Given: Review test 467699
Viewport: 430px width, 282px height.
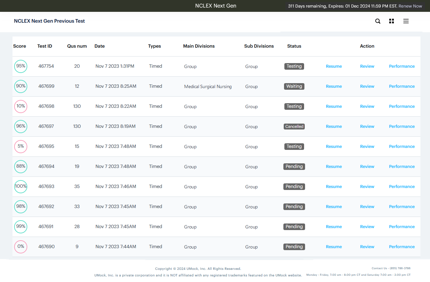Looking at the screenshot, I should click(367, 86).
